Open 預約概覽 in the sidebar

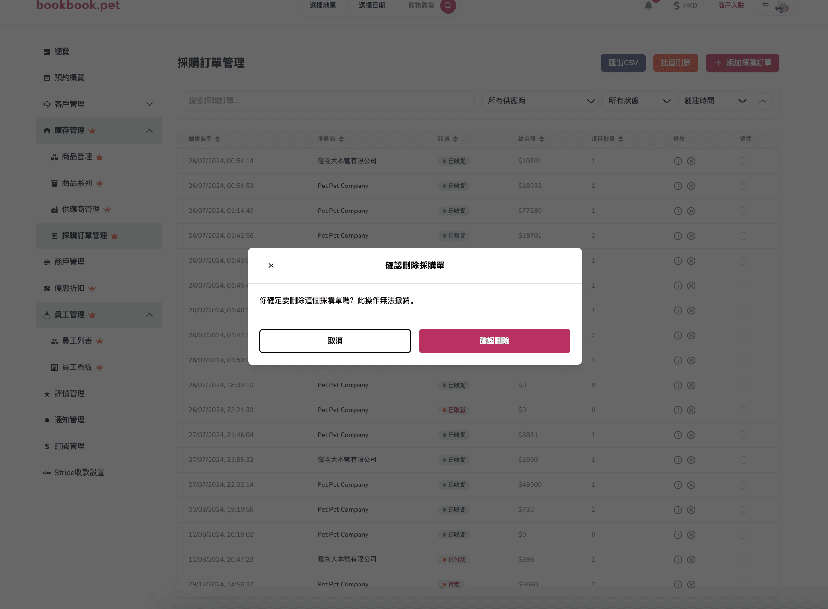tap(99, 78)
